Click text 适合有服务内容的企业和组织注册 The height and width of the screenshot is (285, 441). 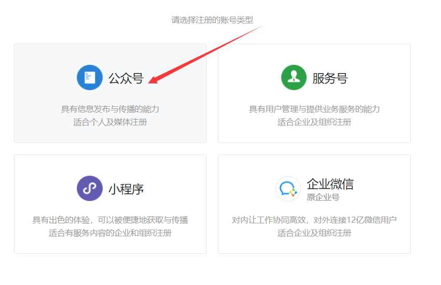(x=110, y=233)
